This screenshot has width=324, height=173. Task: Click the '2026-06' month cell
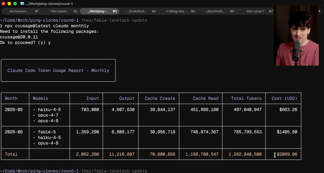pyautogui.click(x=14, y=132)
